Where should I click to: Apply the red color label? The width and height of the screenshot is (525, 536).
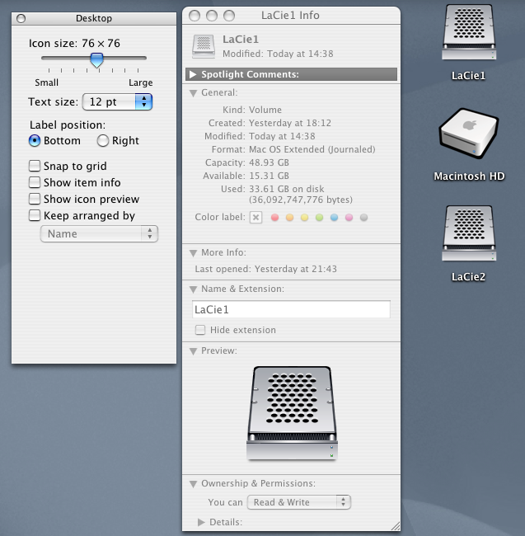point(274,218)
